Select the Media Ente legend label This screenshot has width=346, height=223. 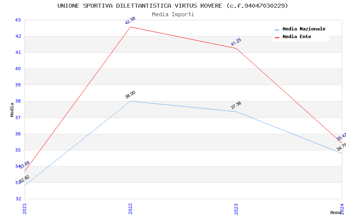coord(297,37)
